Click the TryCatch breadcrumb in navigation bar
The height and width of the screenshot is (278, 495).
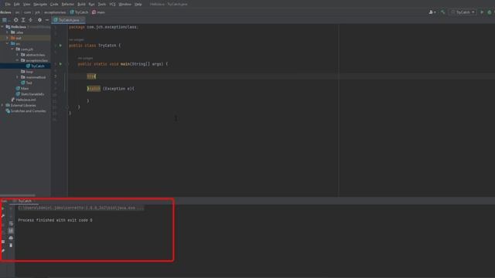point(79,12)
